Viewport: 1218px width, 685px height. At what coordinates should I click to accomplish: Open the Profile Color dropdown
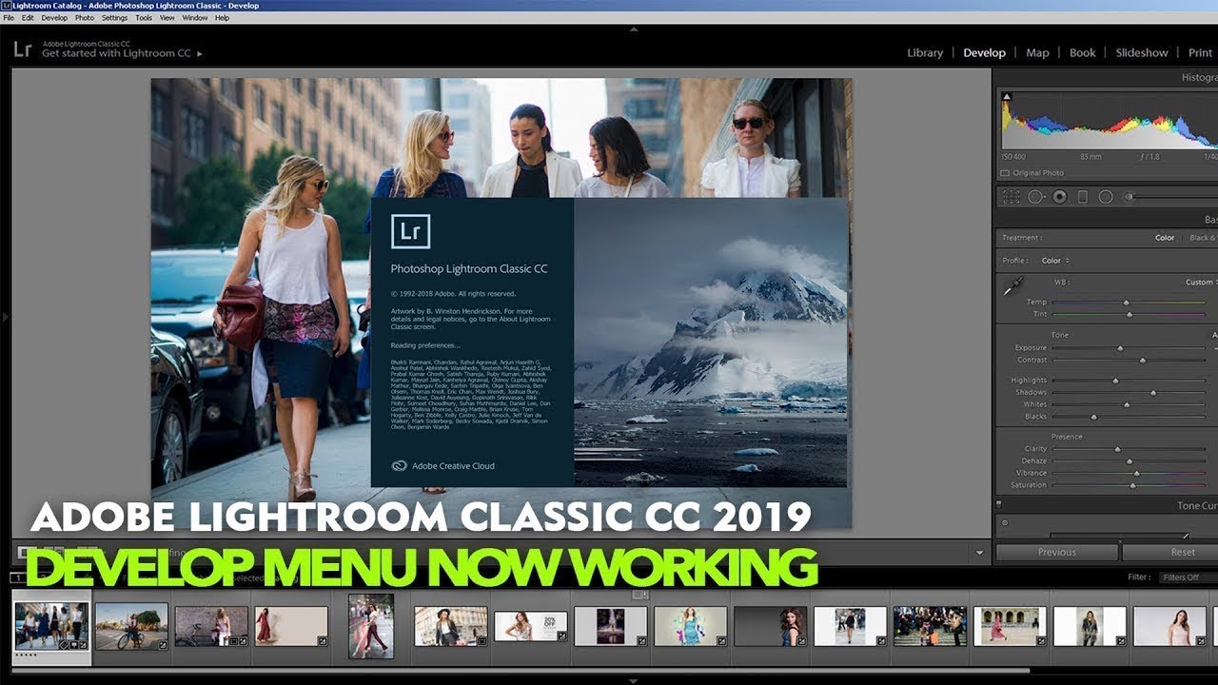coord(1055,261)
